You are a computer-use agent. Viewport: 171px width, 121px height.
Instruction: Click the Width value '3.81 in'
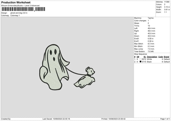pos(167,10)
